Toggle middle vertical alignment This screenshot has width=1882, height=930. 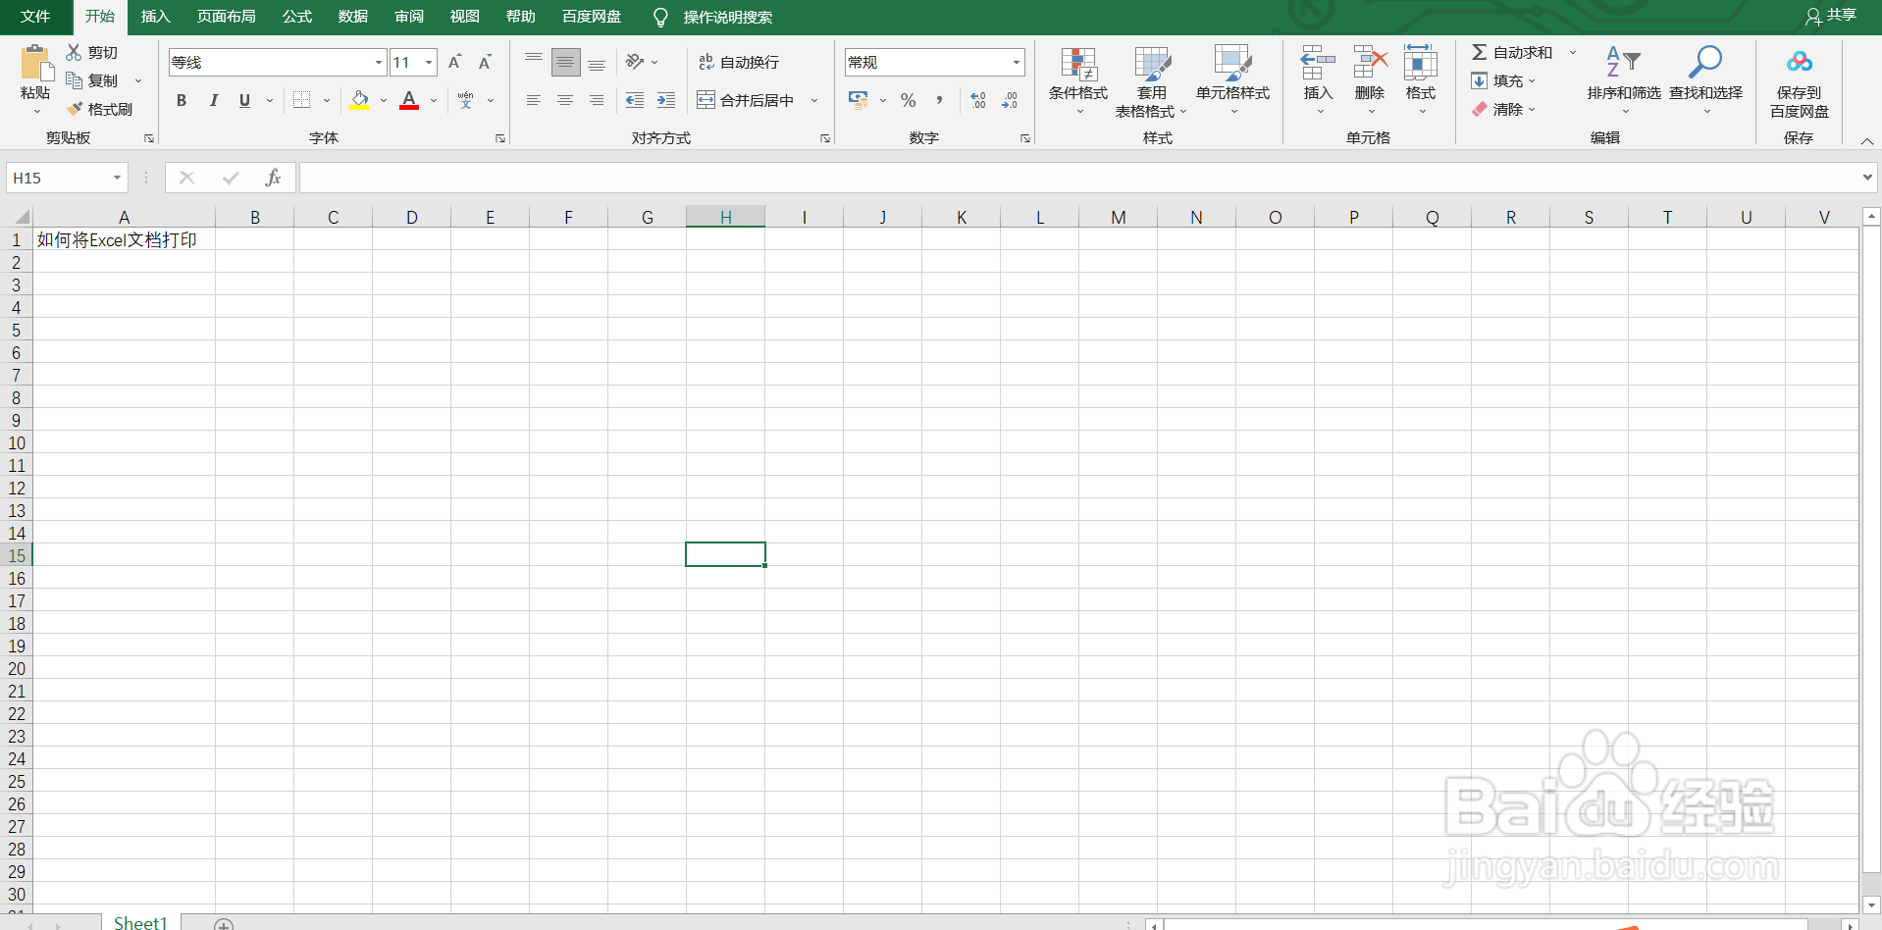[565, 62]
